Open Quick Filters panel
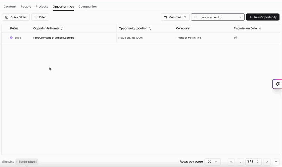 point(16,17)
